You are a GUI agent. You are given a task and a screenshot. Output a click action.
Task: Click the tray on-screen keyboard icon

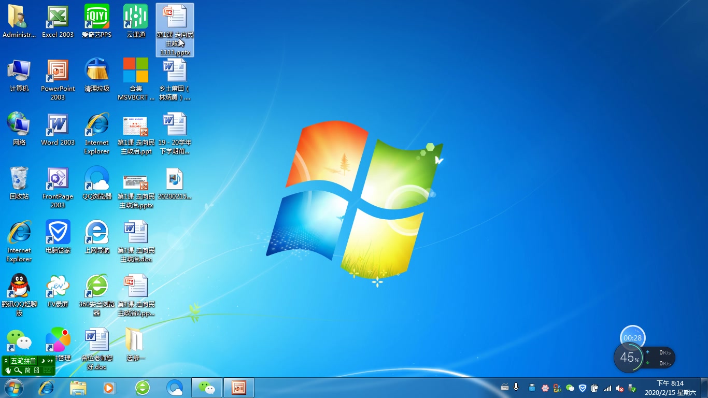coord(505,388)
